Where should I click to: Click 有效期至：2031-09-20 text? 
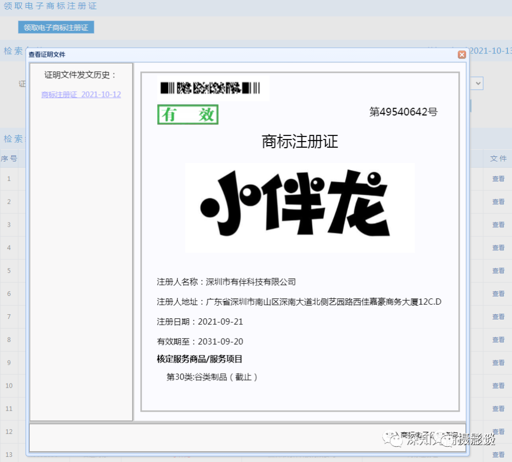(x=200, y=342)
